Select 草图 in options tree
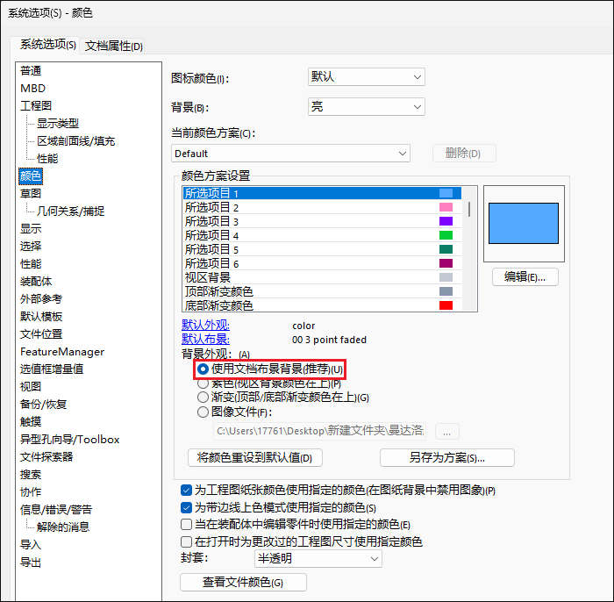Viewport: 614px width, 602px height. (31, 193)
